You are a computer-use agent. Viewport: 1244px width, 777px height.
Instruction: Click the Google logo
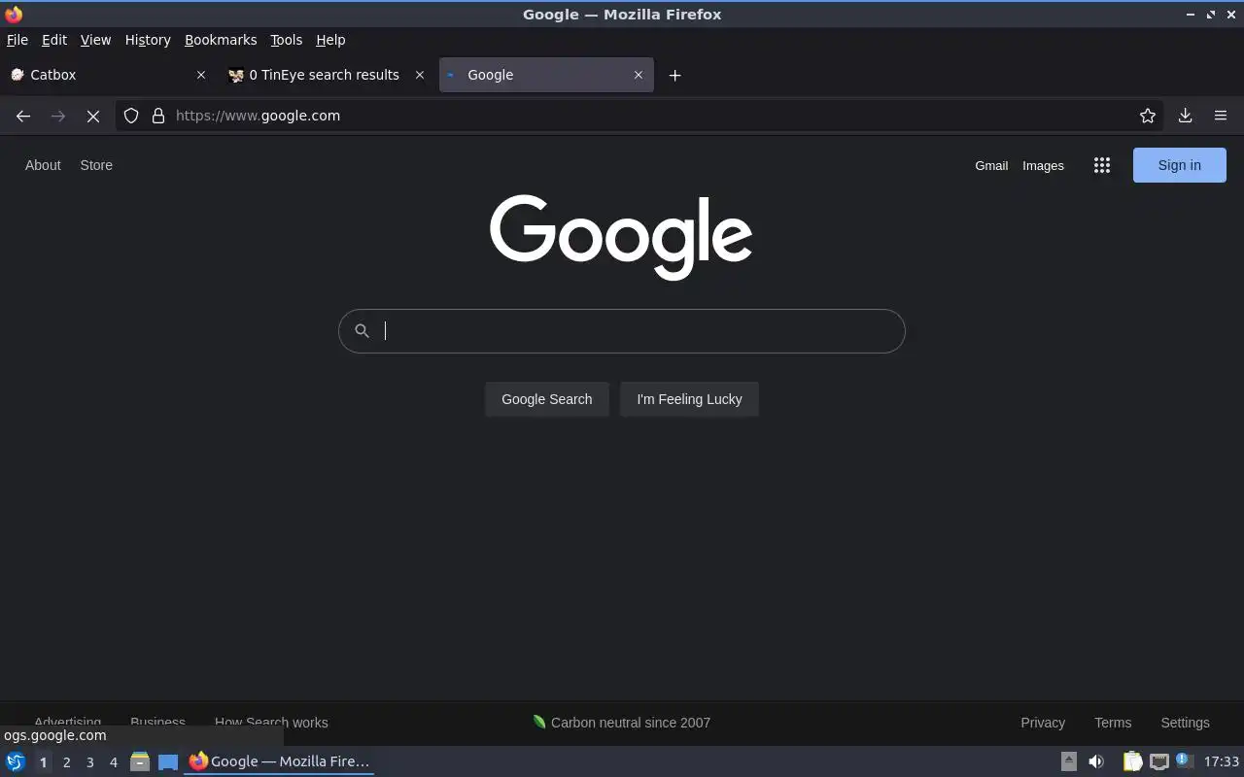[621, 237]
